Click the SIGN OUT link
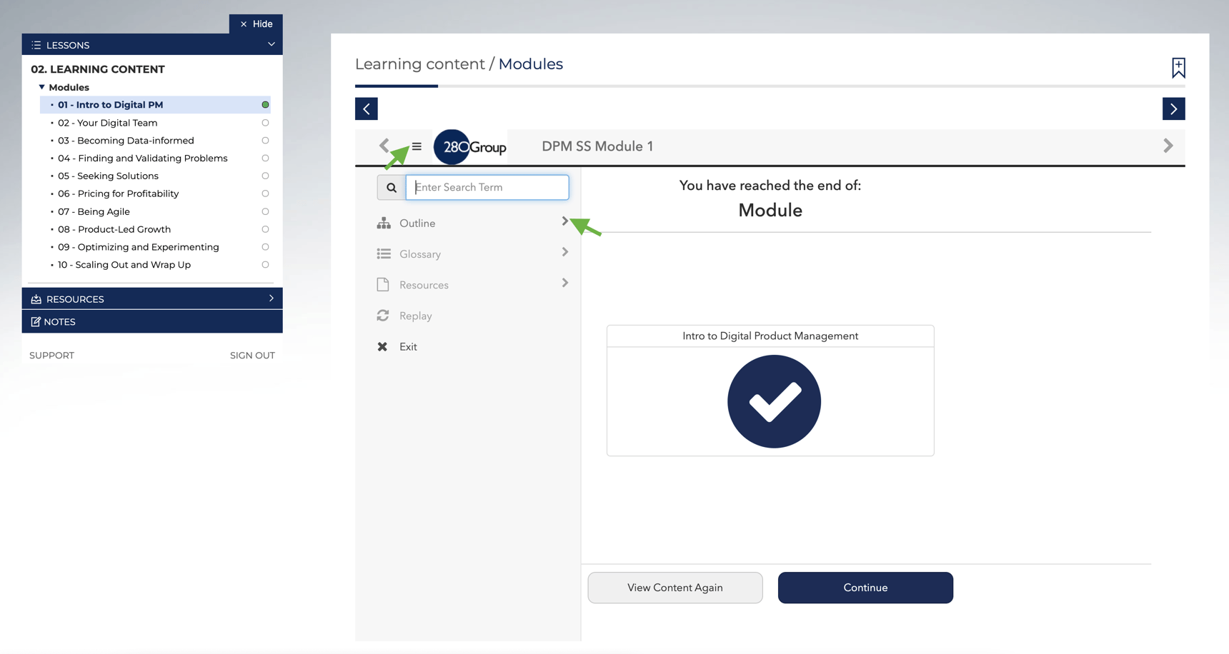The width and height of the screenshot is (1229, 654). (252, 356)
